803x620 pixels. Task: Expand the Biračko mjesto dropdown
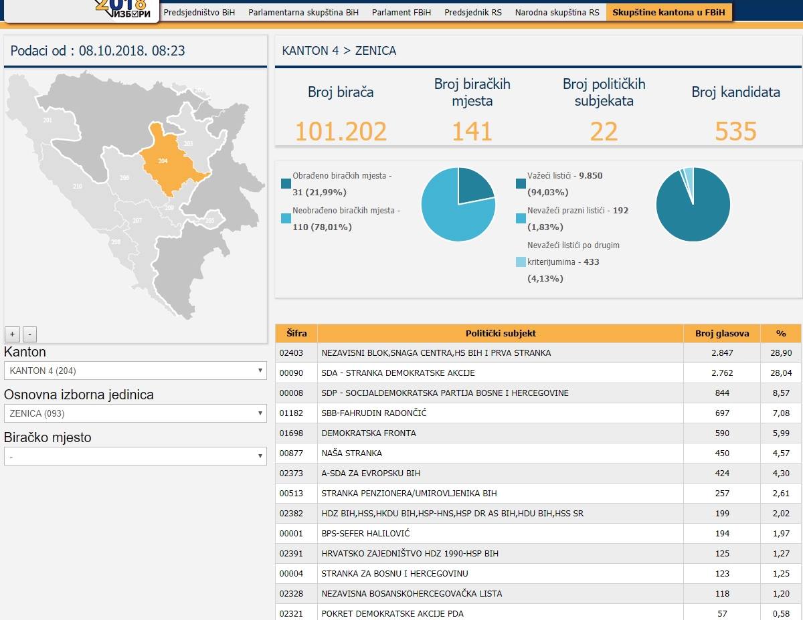(x=135, y=456)
